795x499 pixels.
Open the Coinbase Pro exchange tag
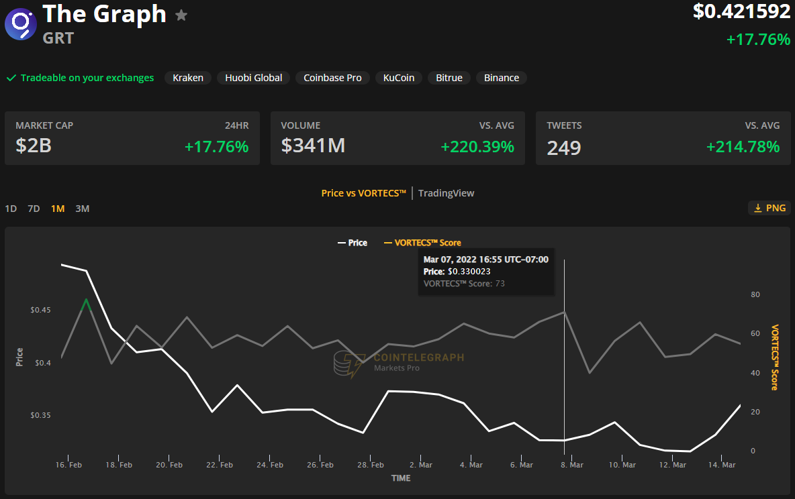click(332, 78)
